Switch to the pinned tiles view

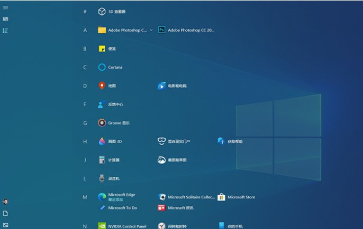[6, 19]
